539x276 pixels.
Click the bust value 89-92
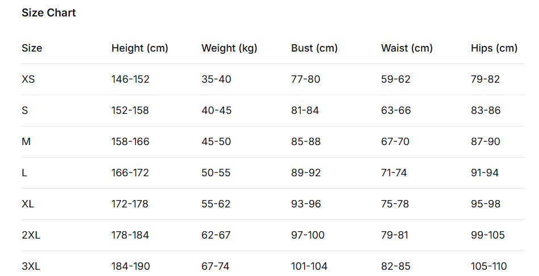(x=306, y=173)
